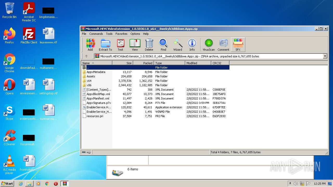Open the Find tool
The width and height of the screenshot is (333, 187).
coord(163,45)
